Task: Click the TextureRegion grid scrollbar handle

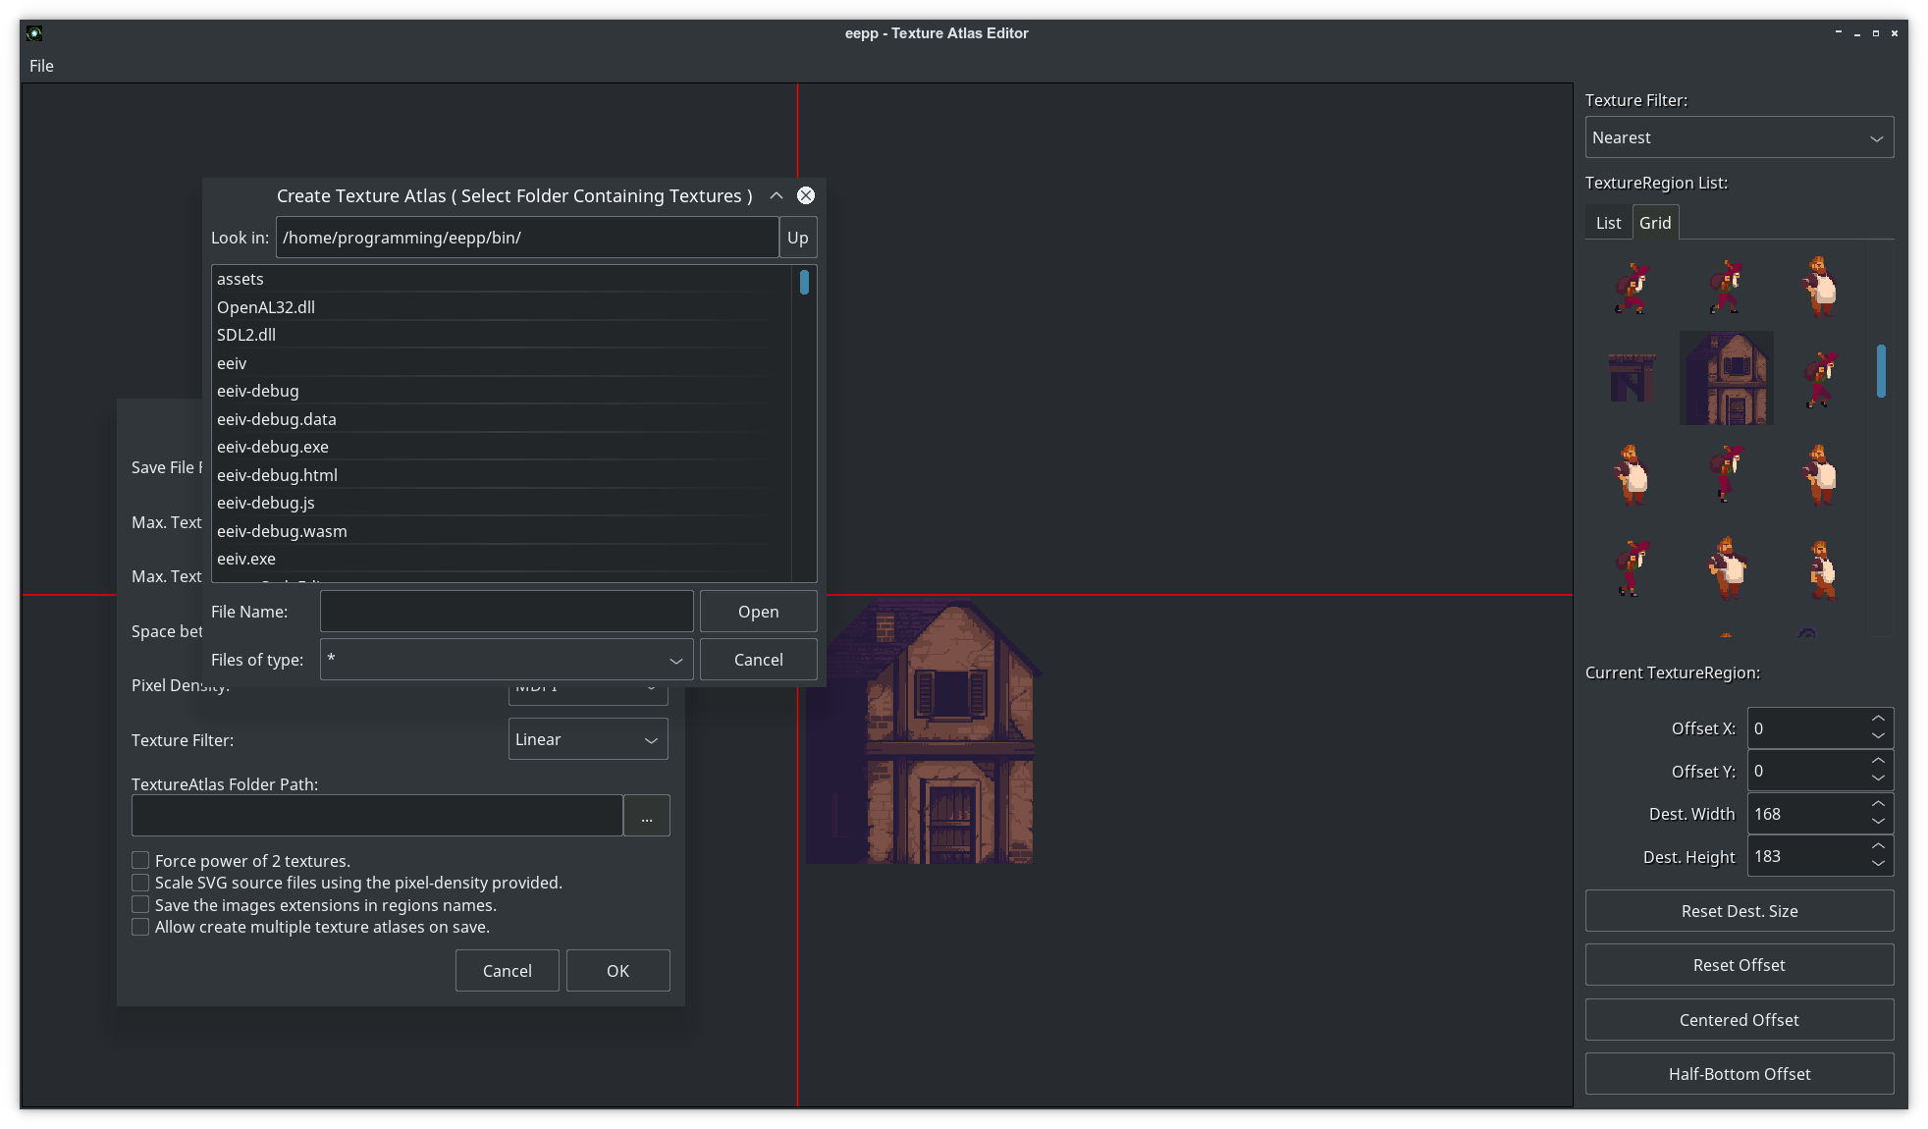Action: click(x=1881, y=371)
